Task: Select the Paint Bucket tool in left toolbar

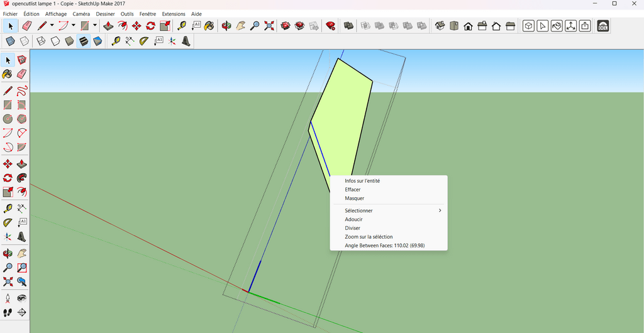Action: pos(8,74)
